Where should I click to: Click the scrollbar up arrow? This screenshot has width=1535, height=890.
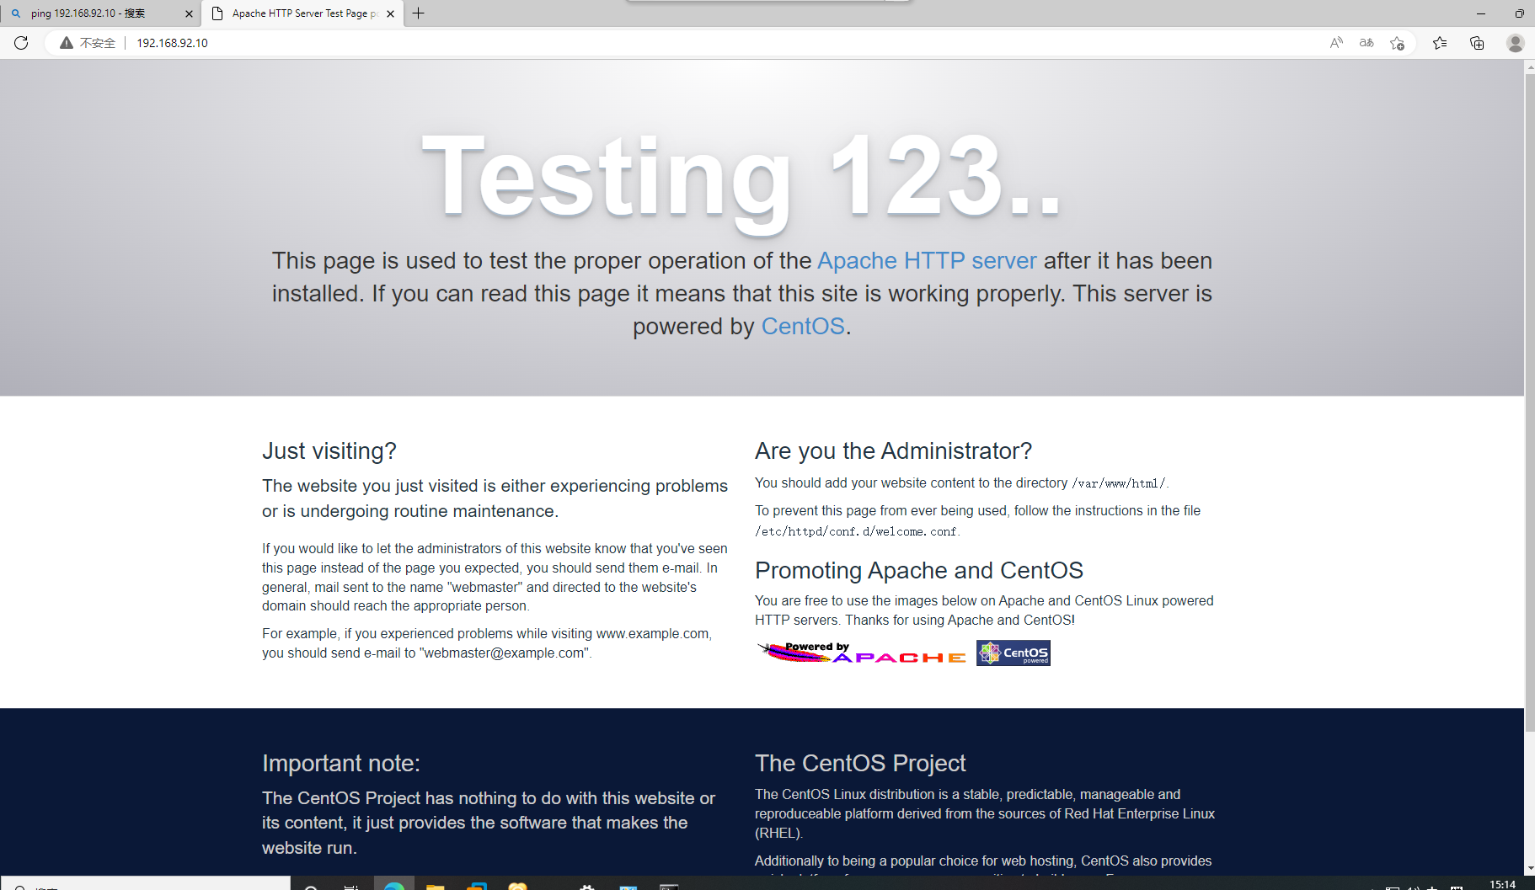[x=1530, y=67]
